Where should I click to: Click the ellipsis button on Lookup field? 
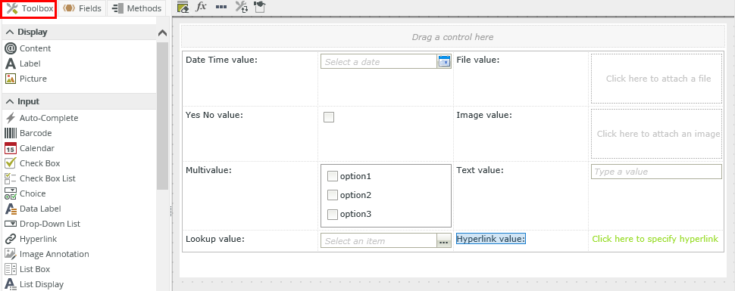click(x=444, y=241)
